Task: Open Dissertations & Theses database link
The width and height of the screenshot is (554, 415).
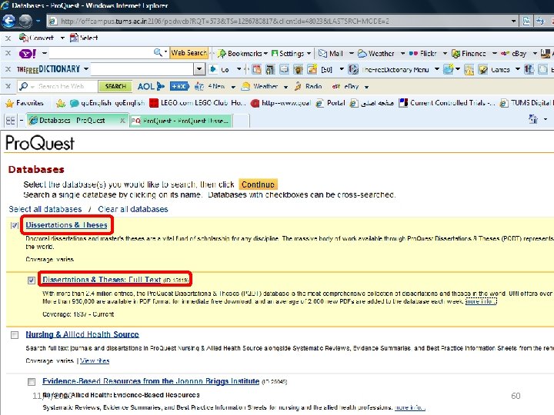Action: coord(66,225)
